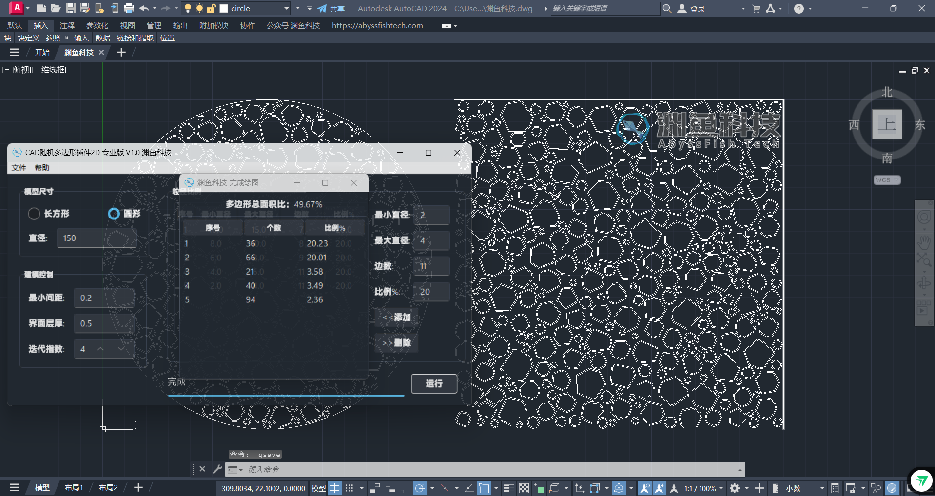The height and width of the screenshot is (496, 935).
Task: Click the Save icon in quick access toolbar
Action: [71, 8]
